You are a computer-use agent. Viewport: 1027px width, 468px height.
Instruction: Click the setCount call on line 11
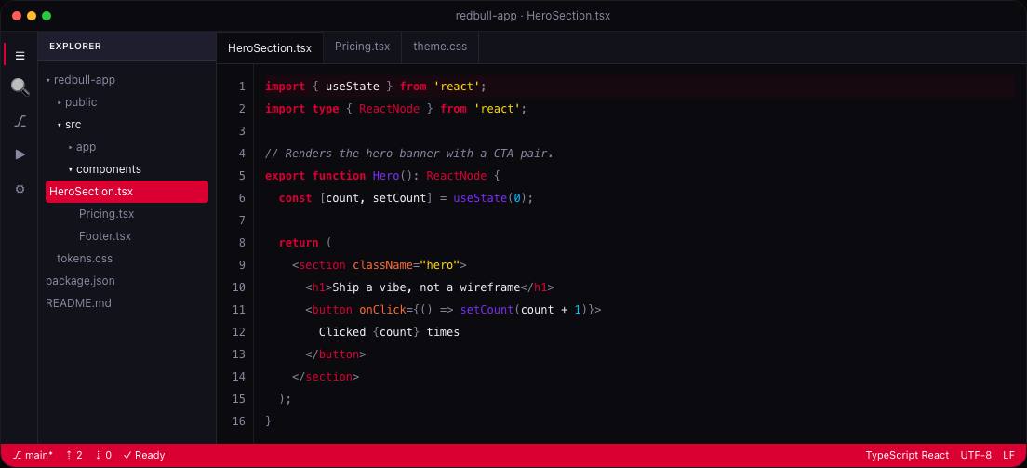[x=487, y=310]
